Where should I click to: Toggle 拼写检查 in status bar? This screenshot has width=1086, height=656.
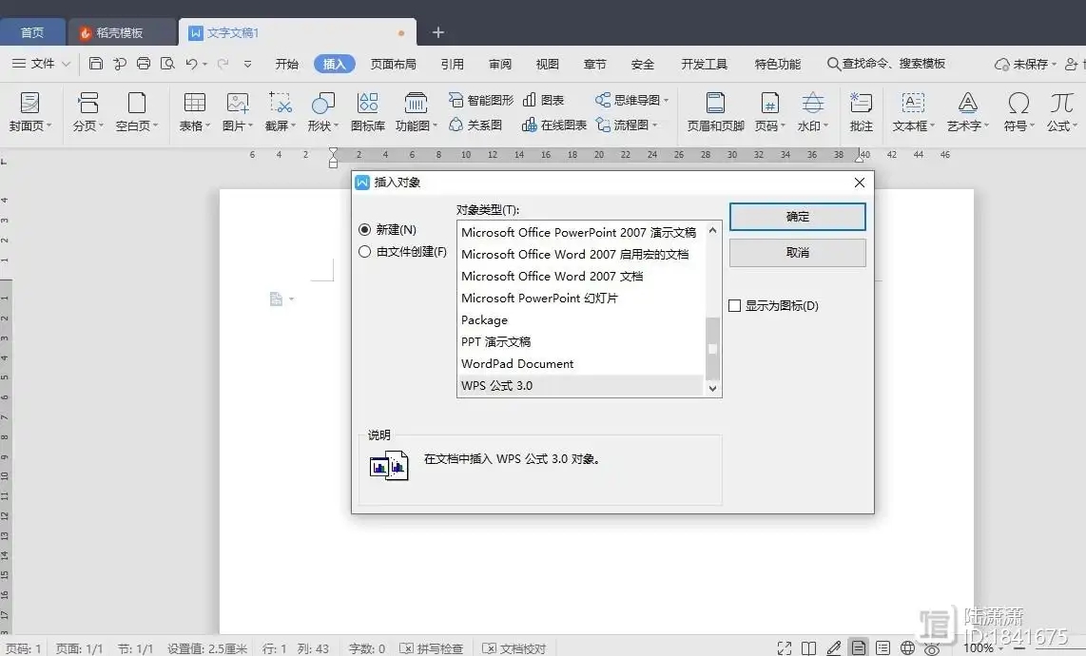pyautogui.click(x=432, y=648)
